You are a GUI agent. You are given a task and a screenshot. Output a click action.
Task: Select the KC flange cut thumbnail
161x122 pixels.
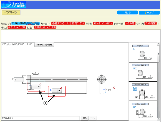pos(143,52)
